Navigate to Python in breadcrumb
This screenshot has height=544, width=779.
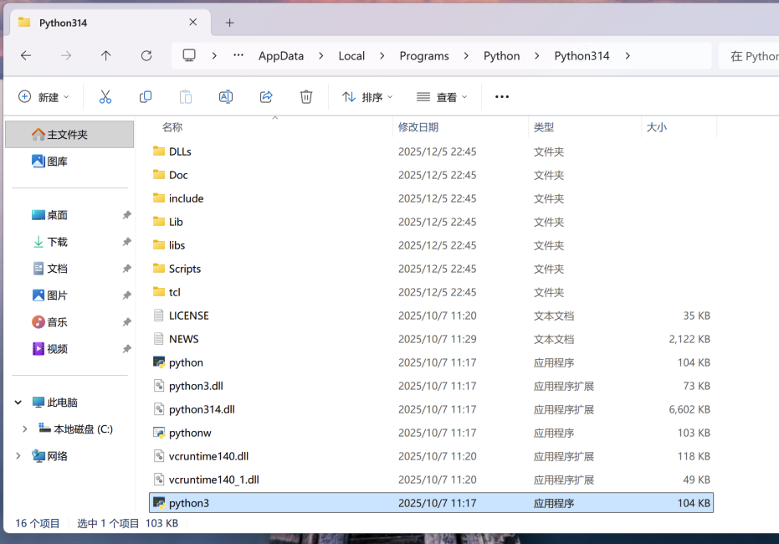[x=502, y=55]
